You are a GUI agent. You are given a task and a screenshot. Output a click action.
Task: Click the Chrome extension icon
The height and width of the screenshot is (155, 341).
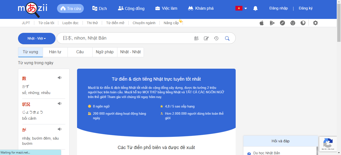[x=293, y=23]
